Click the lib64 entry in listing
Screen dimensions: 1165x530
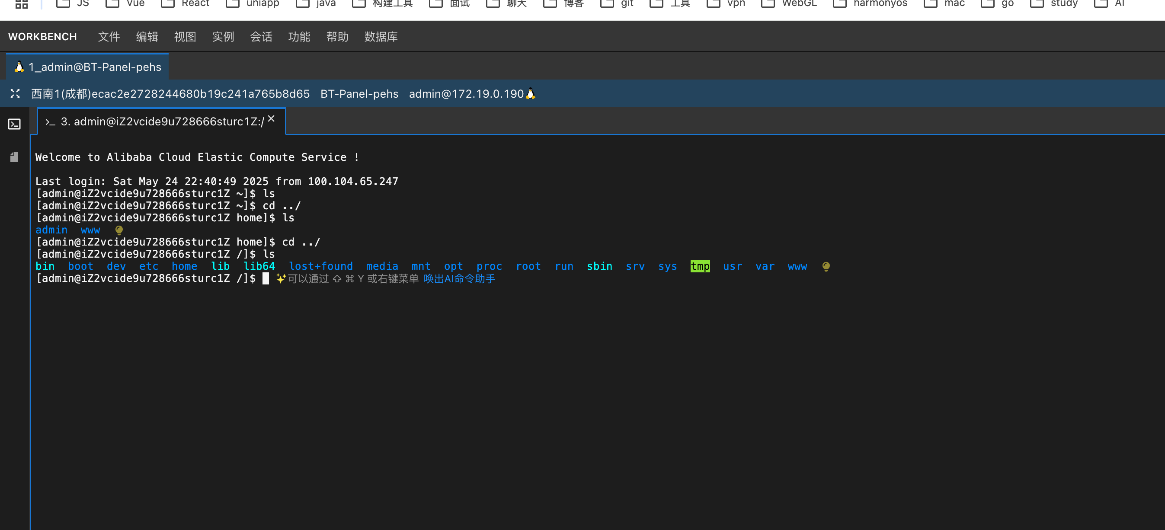click(259, 266)
